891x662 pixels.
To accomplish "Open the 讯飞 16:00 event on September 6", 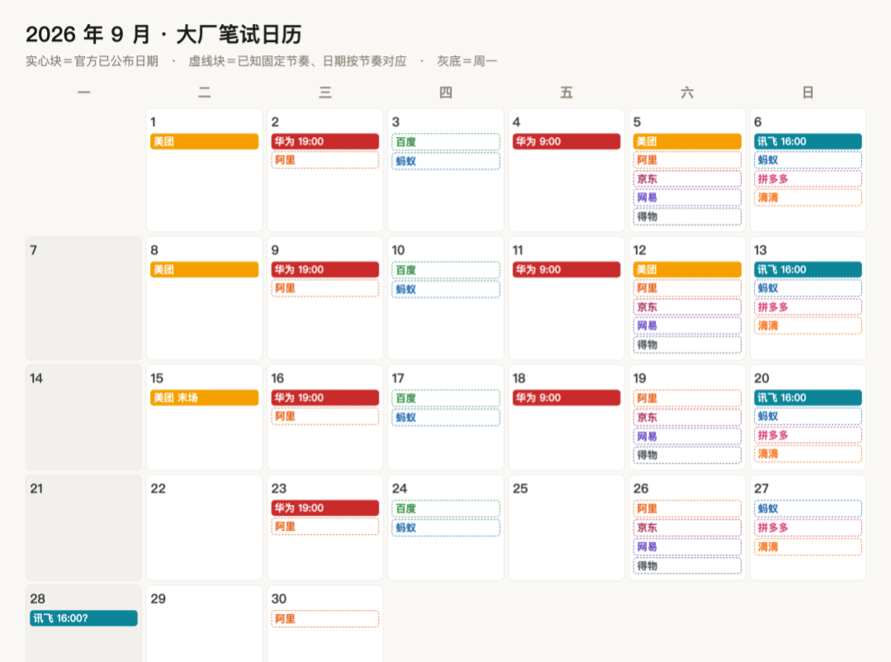I will pyautogui.click(x=808, y=141).
